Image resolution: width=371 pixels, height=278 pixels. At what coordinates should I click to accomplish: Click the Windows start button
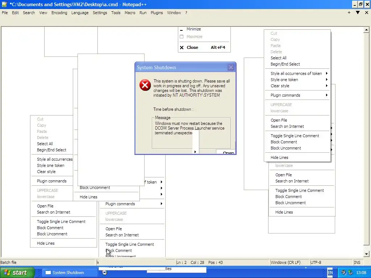(17, 273)
